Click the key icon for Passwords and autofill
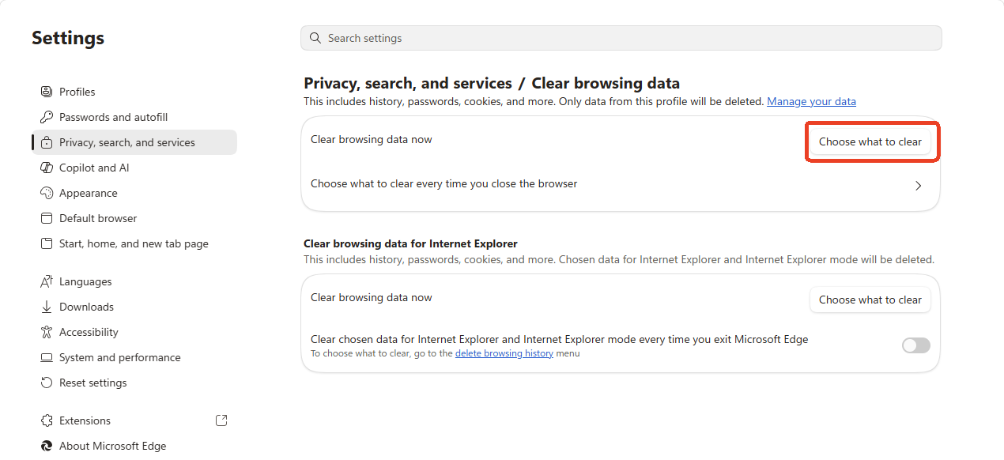Screen dimensions: 1004x460 (x=46, y=117)
